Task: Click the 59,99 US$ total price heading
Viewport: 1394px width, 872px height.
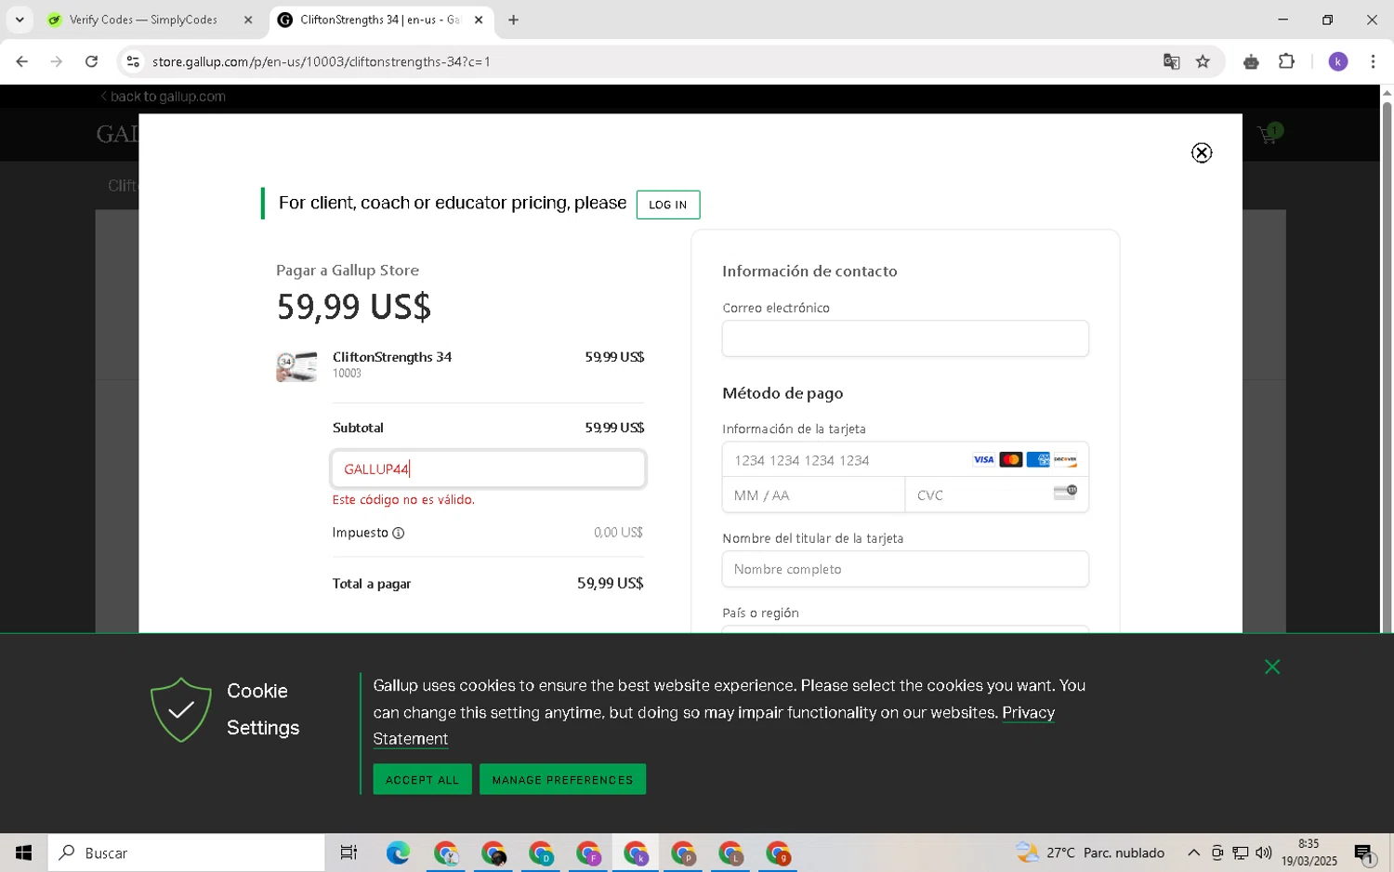Action: coord(353,307)
